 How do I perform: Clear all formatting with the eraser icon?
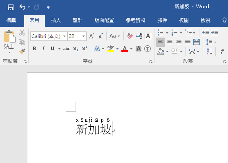pos(130,36)
